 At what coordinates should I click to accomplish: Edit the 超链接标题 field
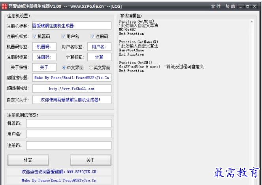click(x=72, y=78)
